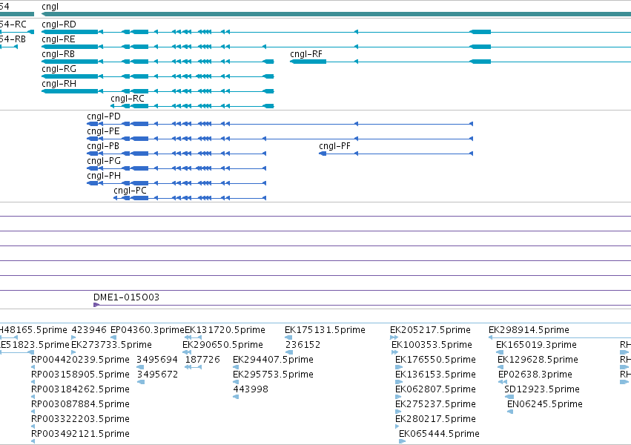Image resolution: width=631 pixels, height=445 pixels.
Task: Click the DME1-015003 feature label
Action: (x=126, y=297)
